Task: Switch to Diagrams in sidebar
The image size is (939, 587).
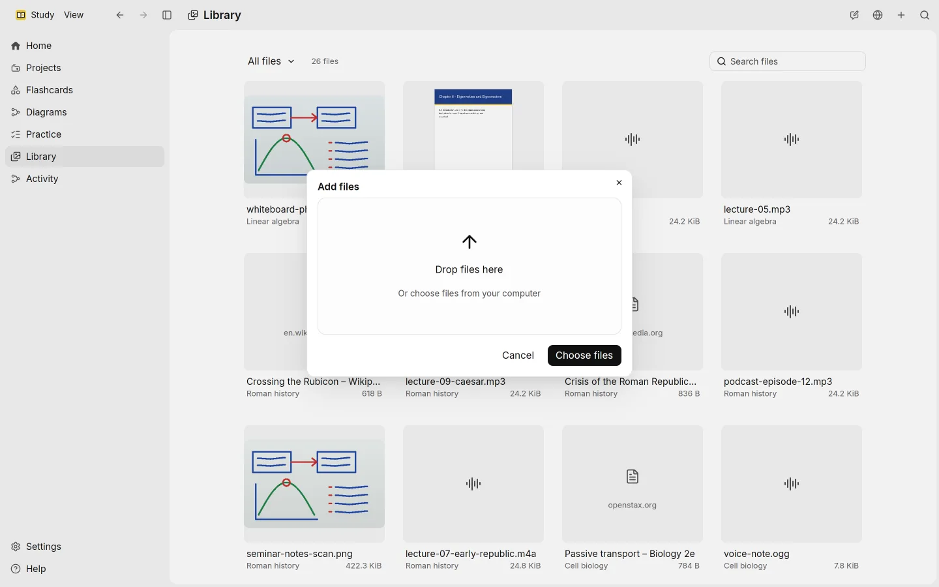Action: tap(85, 112)
